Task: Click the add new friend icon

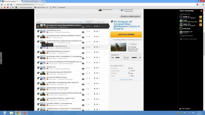Action: pos(181,39)
